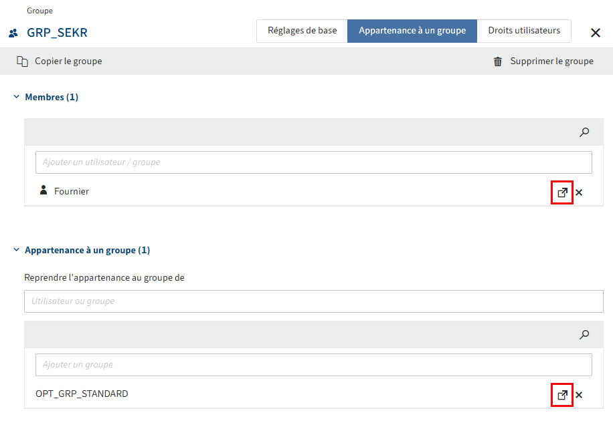This screenshot has height=431, width=613.
Task: Remove membership in OPT_GRP_STANDARD
Action: click(579, 395)
